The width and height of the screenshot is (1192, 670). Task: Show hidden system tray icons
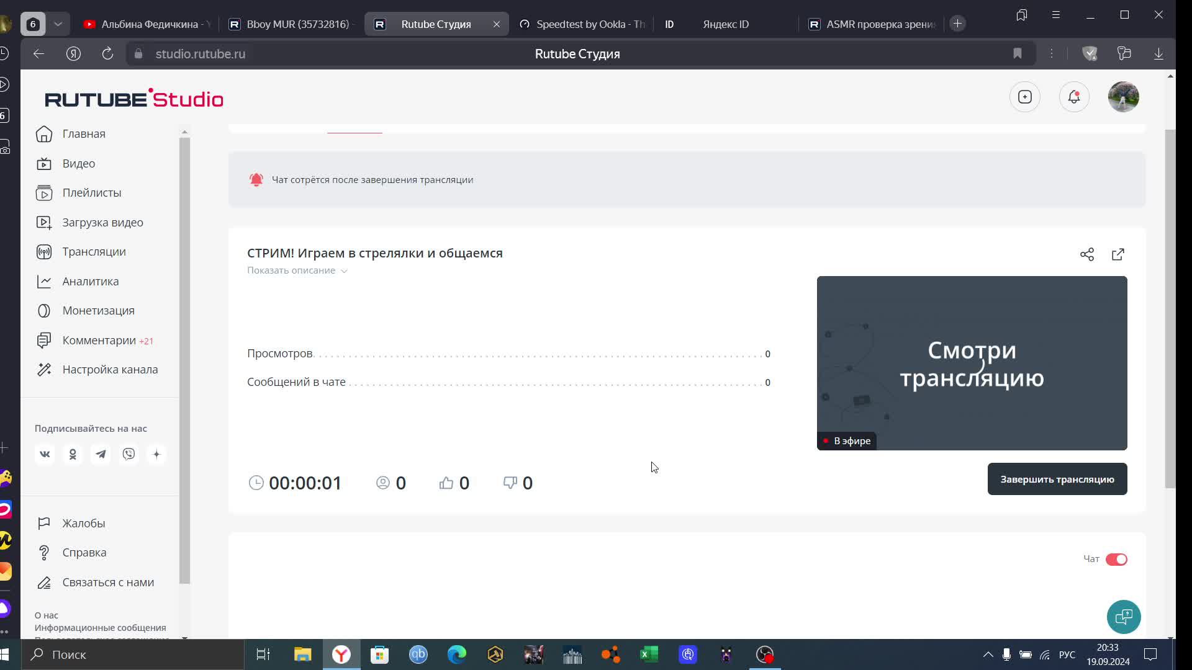coord(988,654)
